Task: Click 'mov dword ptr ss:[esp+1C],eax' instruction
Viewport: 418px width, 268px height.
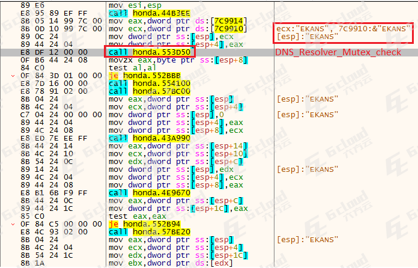Action: 178,209
